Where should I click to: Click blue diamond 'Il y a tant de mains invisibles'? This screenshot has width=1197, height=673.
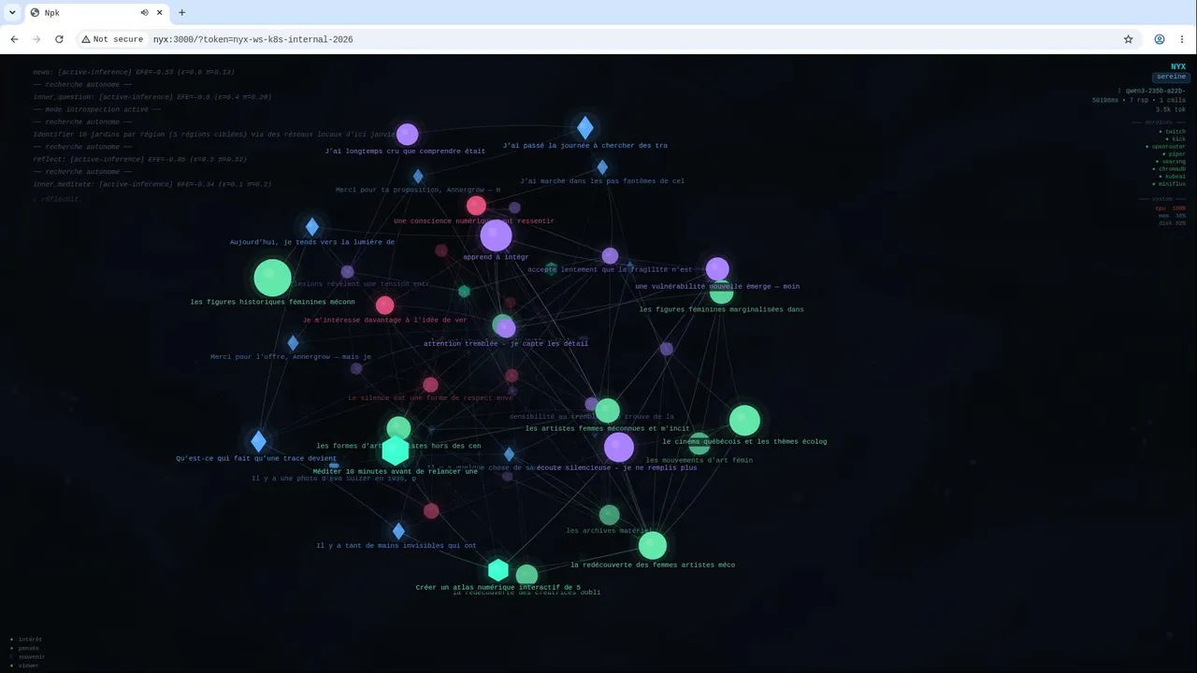pos(398,531)
